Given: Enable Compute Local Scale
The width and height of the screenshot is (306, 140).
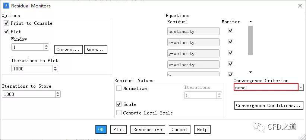Looking at the screenshot, I should tap(119, 113).
